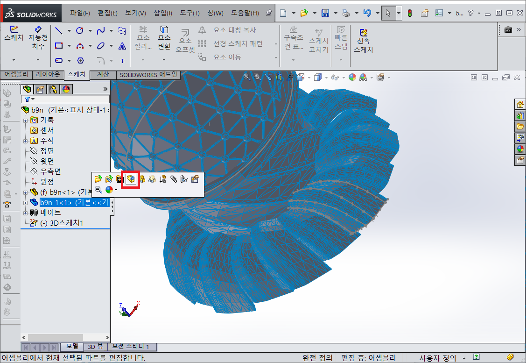Click the Edit Part icon in context toolbar

(x=131, y=179)
